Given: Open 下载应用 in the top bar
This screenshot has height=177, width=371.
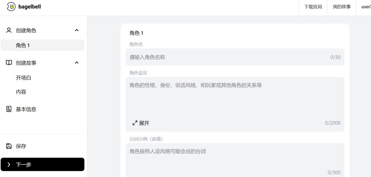Looking at the screenshot, I should (x=313, y=7).
